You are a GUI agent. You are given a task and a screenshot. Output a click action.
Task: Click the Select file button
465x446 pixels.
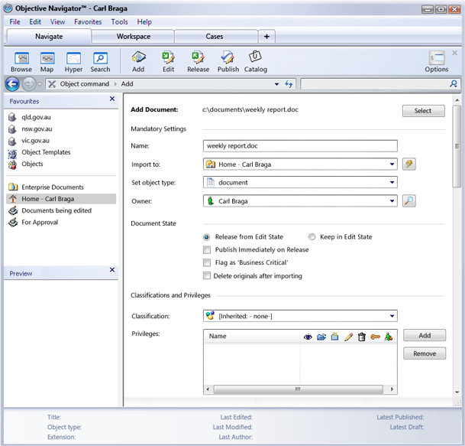click(x=423, y=110)
